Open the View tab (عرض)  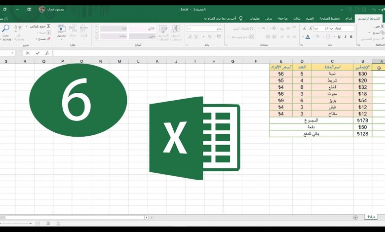click(269, 18)
